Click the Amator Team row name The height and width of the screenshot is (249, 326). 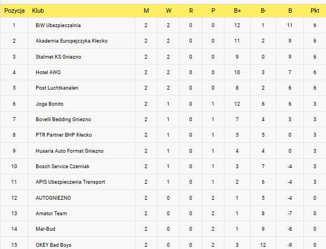52,214
